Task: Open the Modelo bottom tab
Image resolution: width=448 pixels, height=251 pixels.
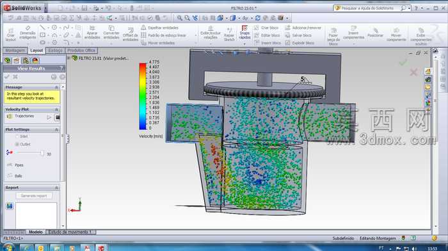Action: 36,232
